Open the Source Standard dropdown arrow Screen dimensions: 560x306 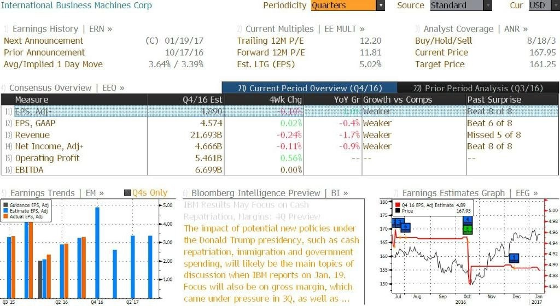pyautogui.click(x=488, y=5)
